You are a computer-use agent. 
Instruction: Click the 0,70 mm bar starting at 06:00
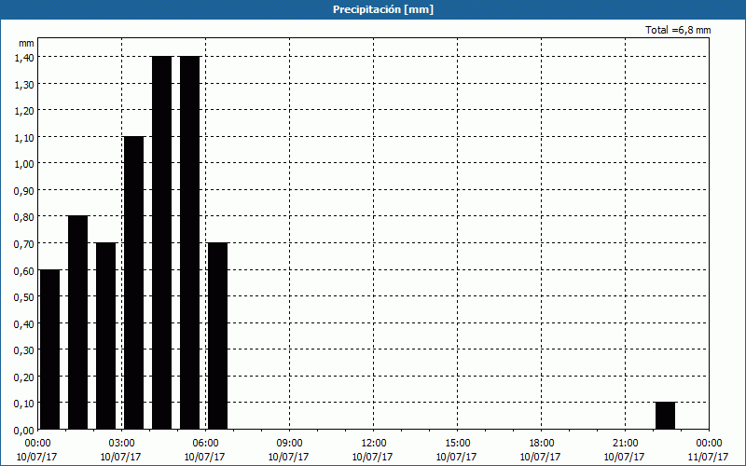(x=217, y=336)
